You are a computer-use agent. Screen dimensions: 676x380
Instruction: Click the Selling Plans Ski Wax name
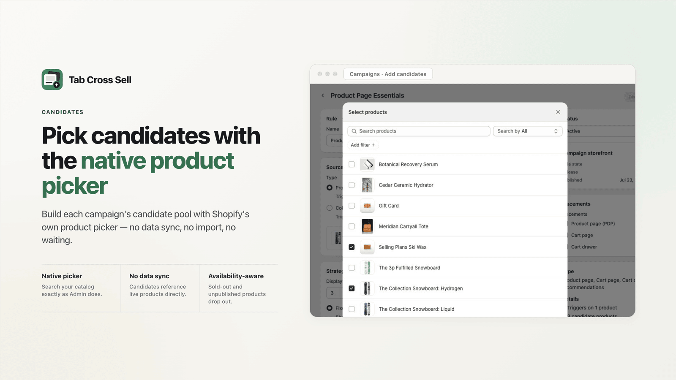(x=403, y=247)
